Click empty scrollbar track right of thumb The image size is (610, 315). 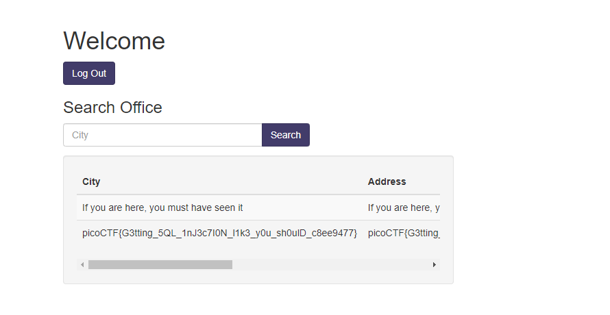click(329, 264)
